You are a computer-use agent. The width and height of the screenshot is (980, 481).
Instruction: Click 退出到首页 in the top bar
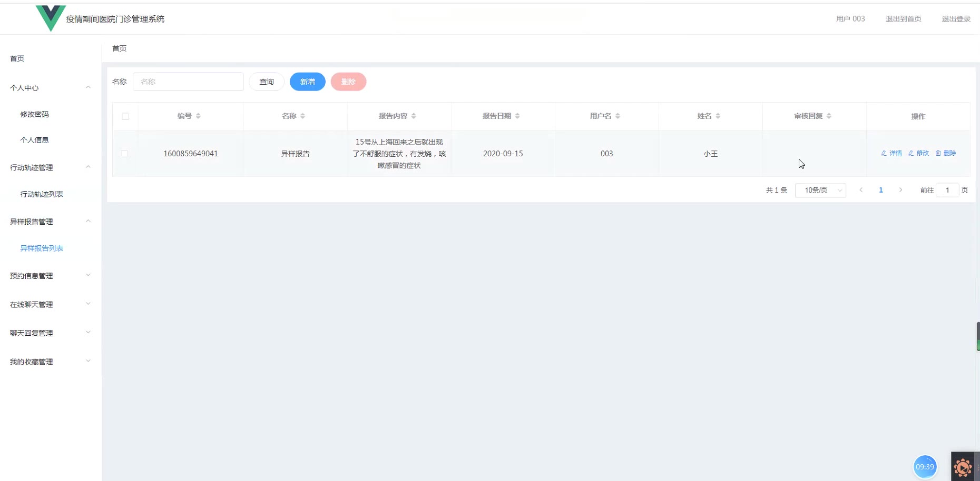point(903,19)
